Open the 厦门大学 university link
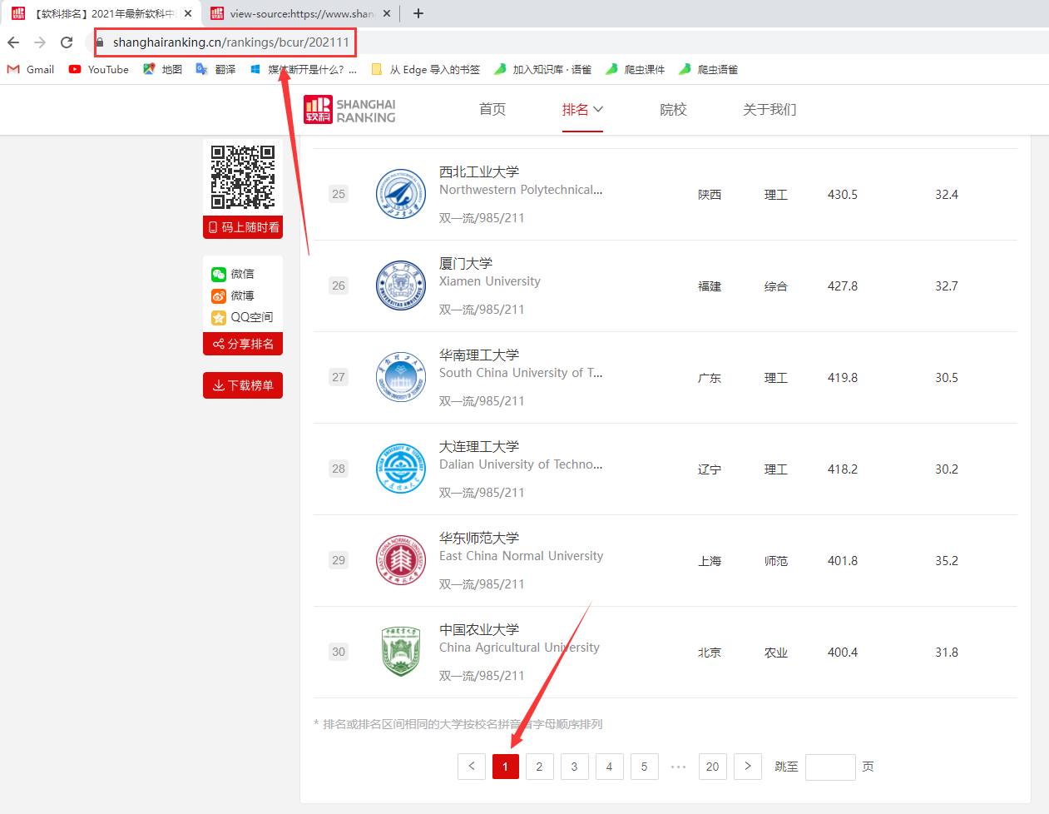Screen dimensions: 1049x814 pos(466,263)
